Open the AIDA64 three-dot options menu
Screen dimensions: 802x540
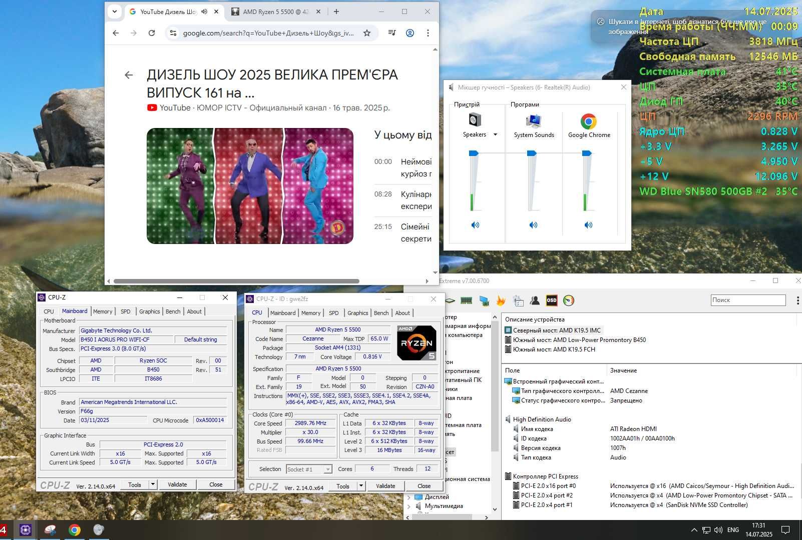(x=797, y=300)
